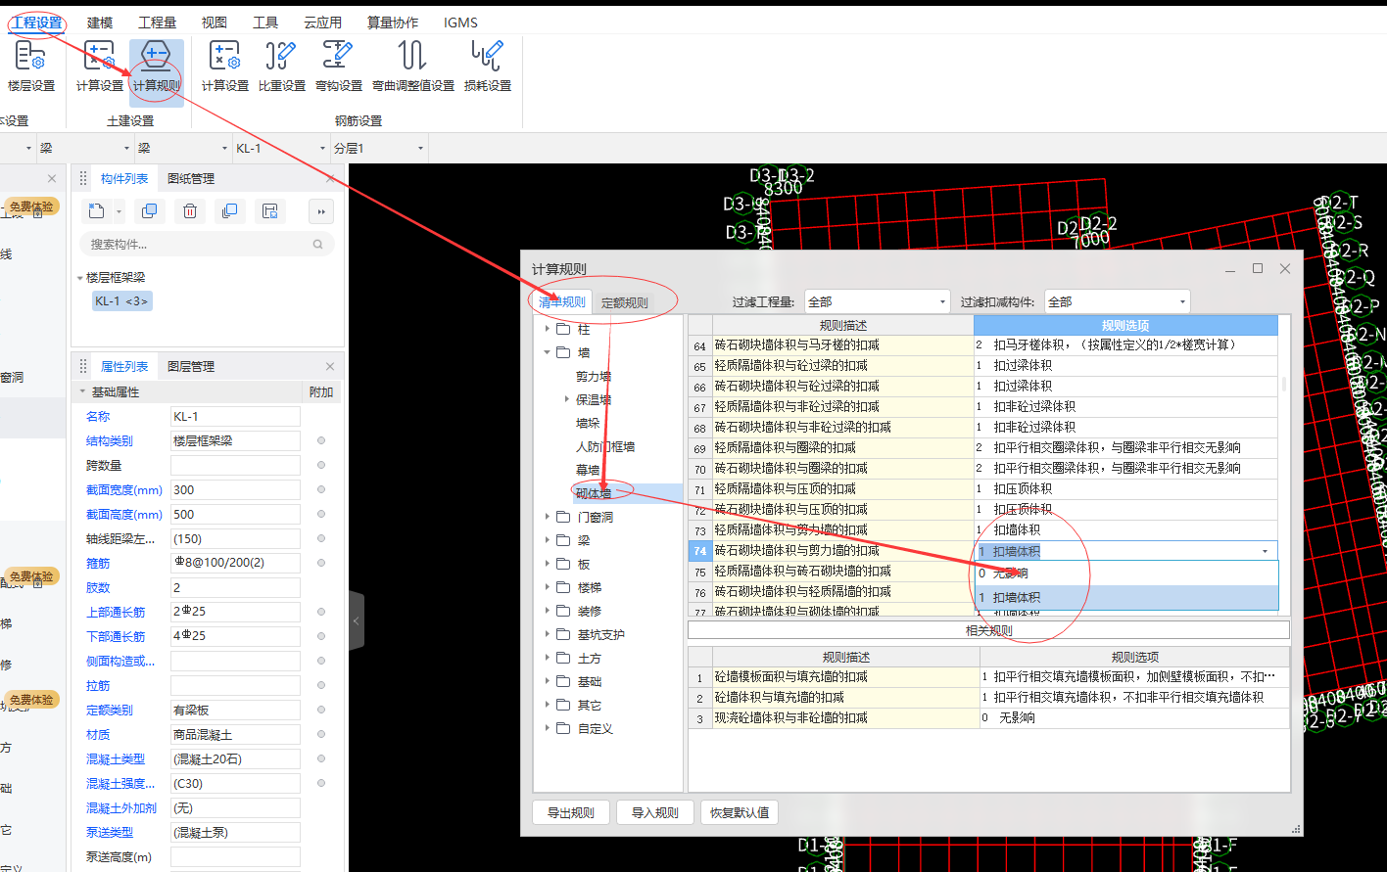
Task: Toggle 附加 circle for 箍筋 row
Action: (321, 563)
